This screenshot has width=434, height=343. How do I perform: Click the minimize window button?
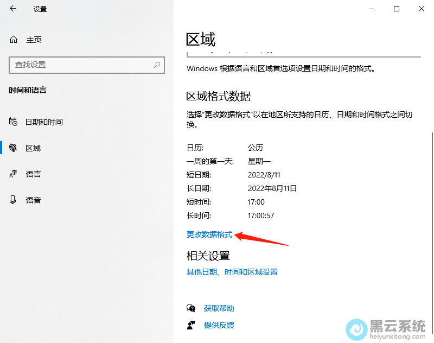click(x=371, y=9)
